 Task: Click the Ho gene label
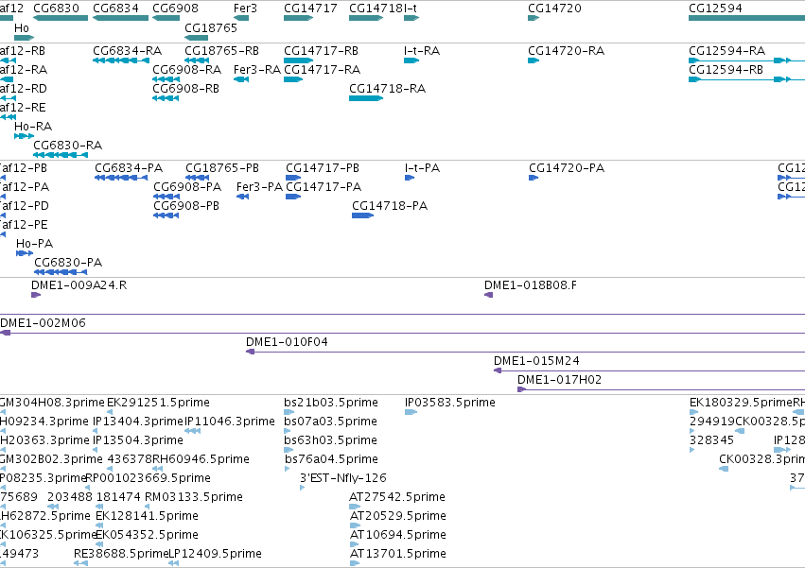click(x=22, y=27)
